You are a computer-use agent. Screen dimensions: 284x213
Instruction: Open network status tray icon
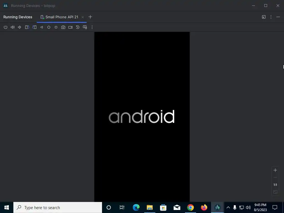click(x=242, y=207)
